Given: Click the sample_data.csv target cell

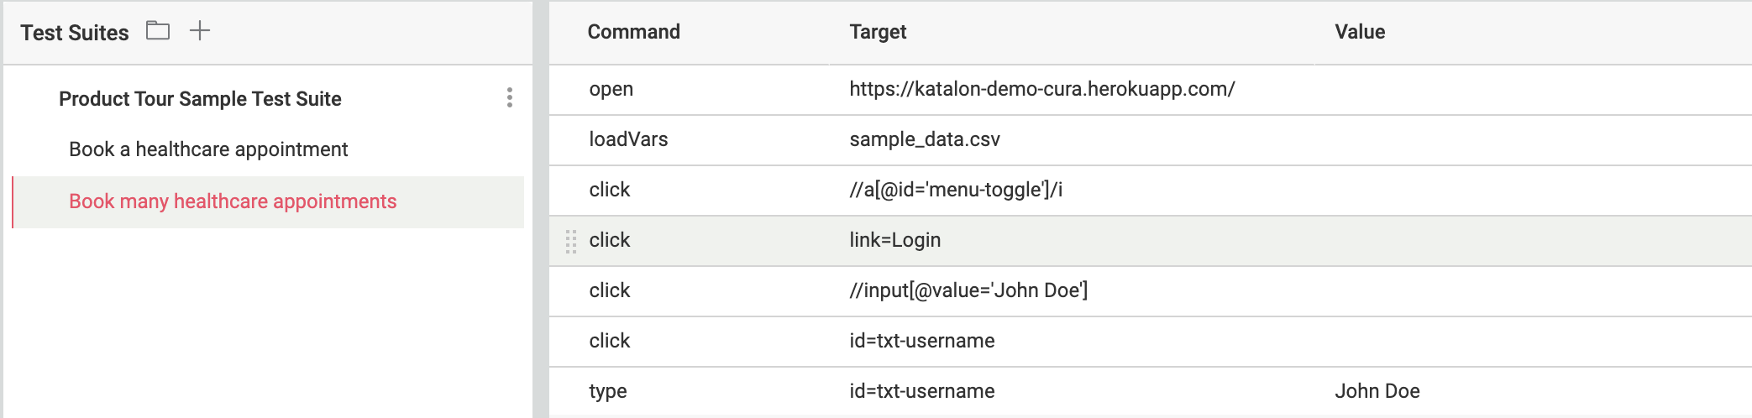Looking at the screenshot, I should 925,139.
